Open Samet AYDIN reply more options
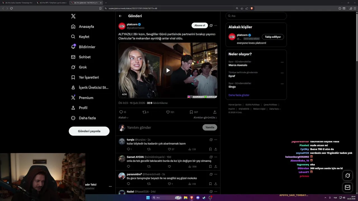358x201 pixels. pos(216,157)
